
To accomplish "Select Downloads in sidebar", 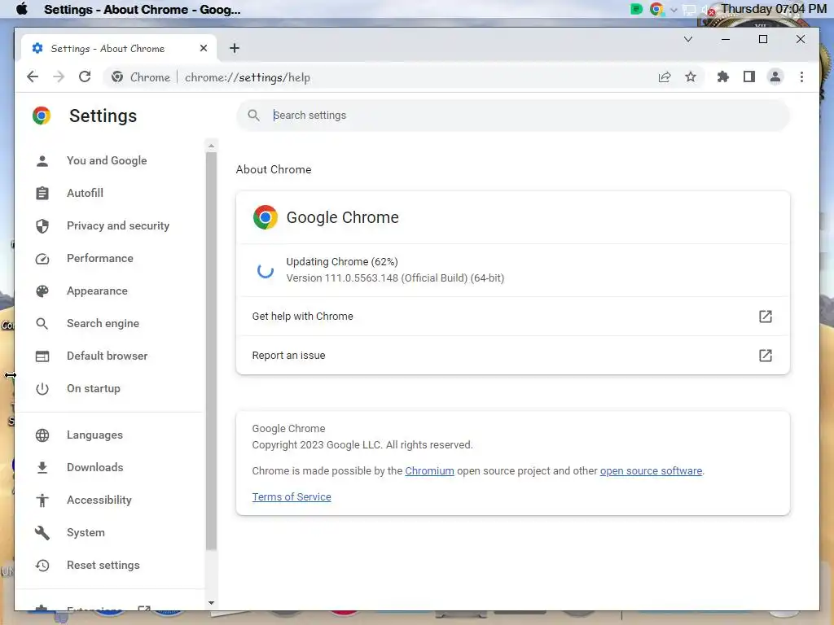I will click(x=95, y=468).
